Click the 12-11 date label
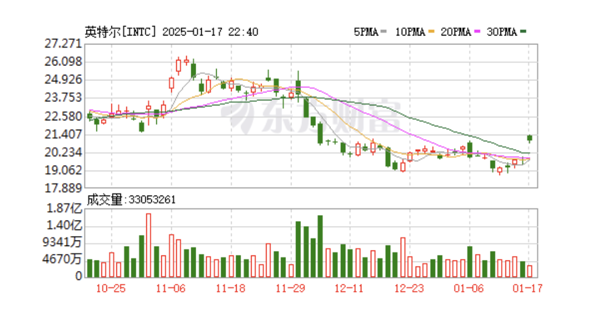Viewport: 593px width, 317px height. (x=349, y=289)
